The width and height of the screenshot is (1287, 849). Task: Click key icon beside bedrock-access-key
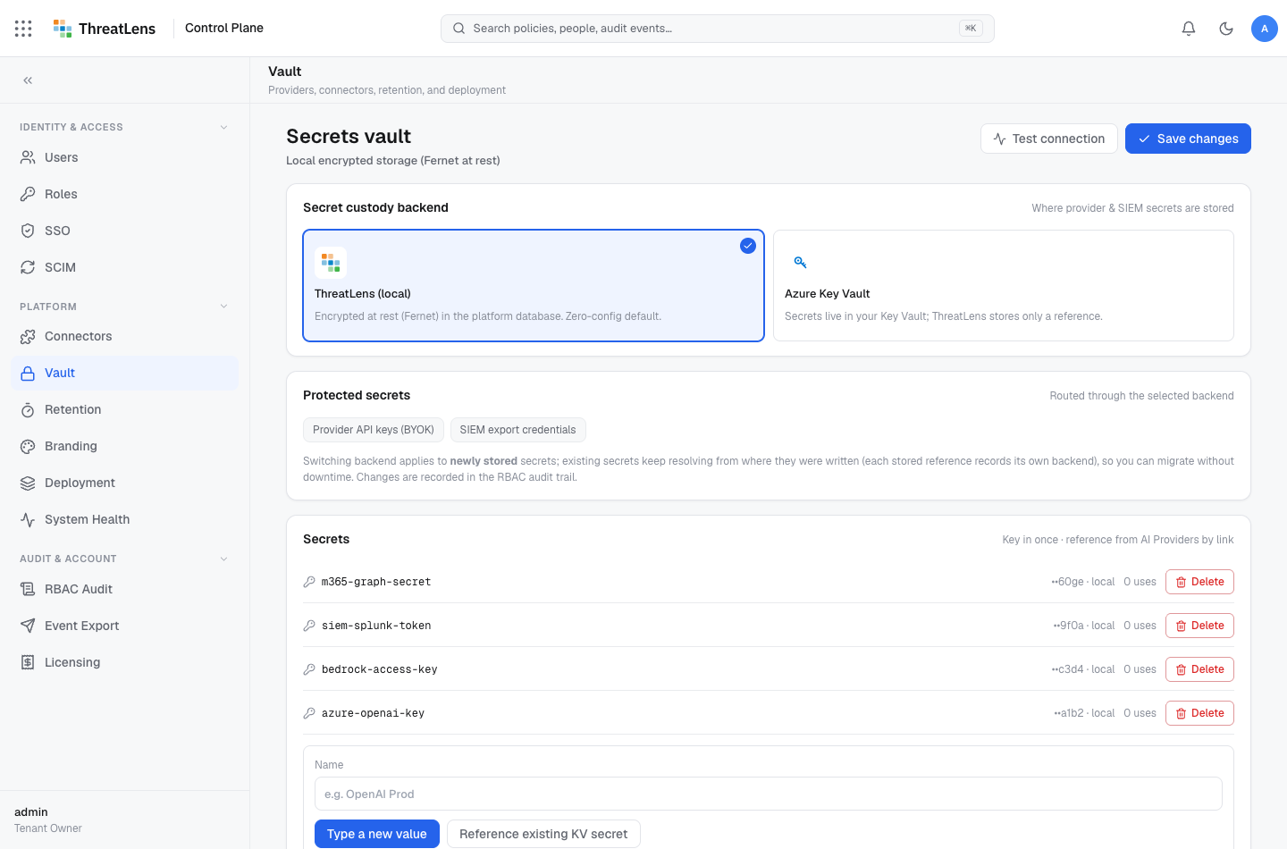point(309,669)
